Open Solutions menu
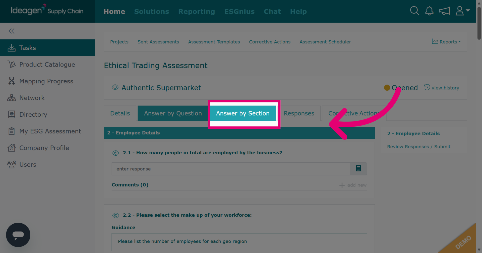The image size is (482, 253). (152, 12)
